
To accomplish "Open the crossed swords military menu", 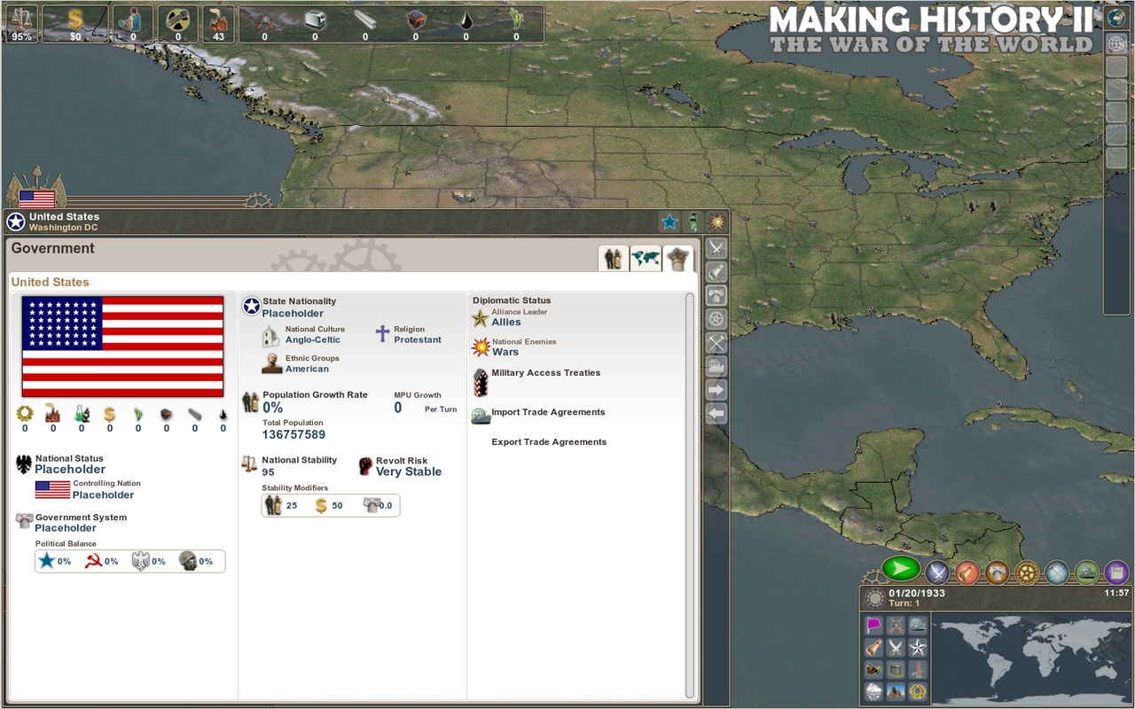I will pos(938,573).
